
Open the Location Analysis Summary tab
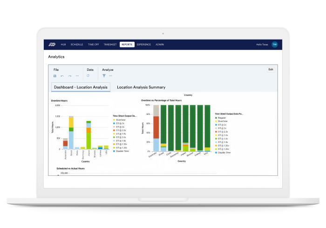[141, 87]
